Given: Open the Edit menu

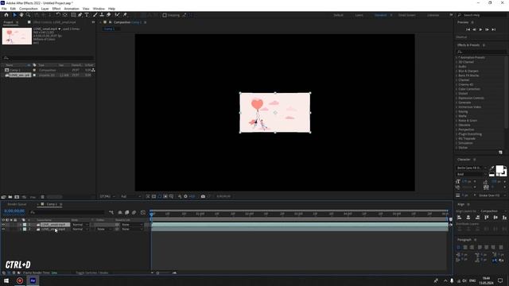Looking at the screenshot, I should pyautogui.click(x=13, y=9).
